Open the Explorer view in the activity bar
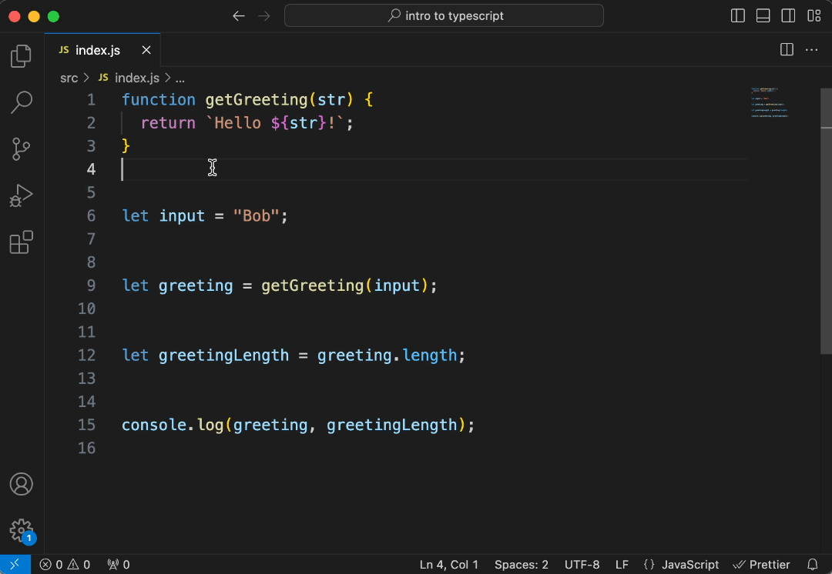832x574 pixels. coord(21,55)
